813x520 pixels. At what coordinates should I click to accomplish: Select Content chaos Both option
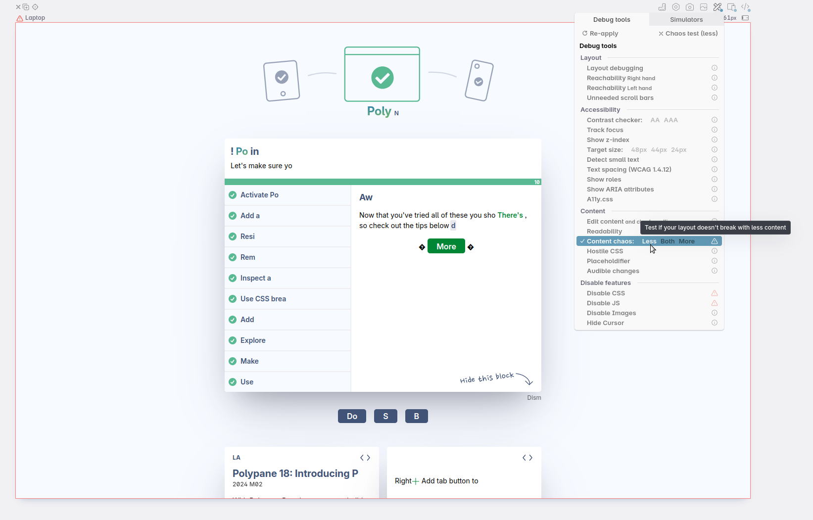[668, 241]
